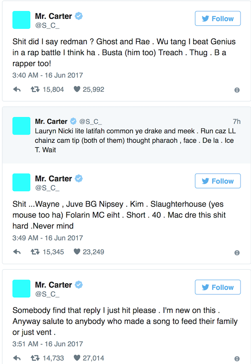This screenshot has height=364, width=251.
Task: Reply to the 3:49 AM Wayne tweet
Action: (17, 252)
